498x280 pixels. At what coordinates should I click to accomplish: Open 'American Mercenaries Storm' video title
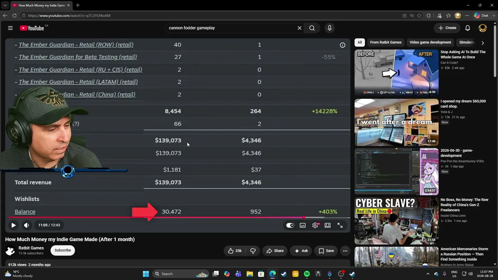464,254
